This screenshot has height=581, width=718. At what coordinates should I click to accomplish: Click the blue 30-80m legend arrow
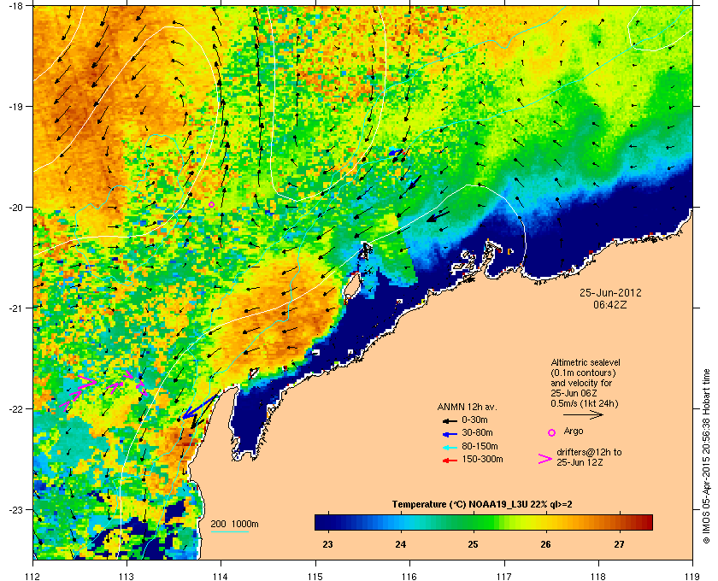450,433
